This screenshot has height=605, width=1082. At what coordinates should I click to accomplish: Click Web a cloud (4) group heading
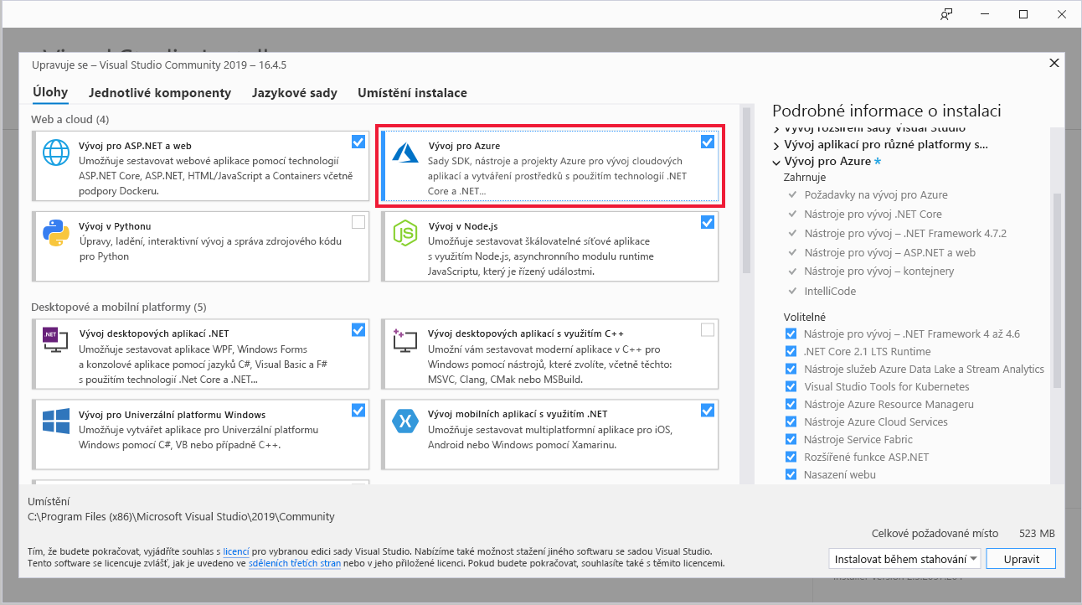[70, 119]
